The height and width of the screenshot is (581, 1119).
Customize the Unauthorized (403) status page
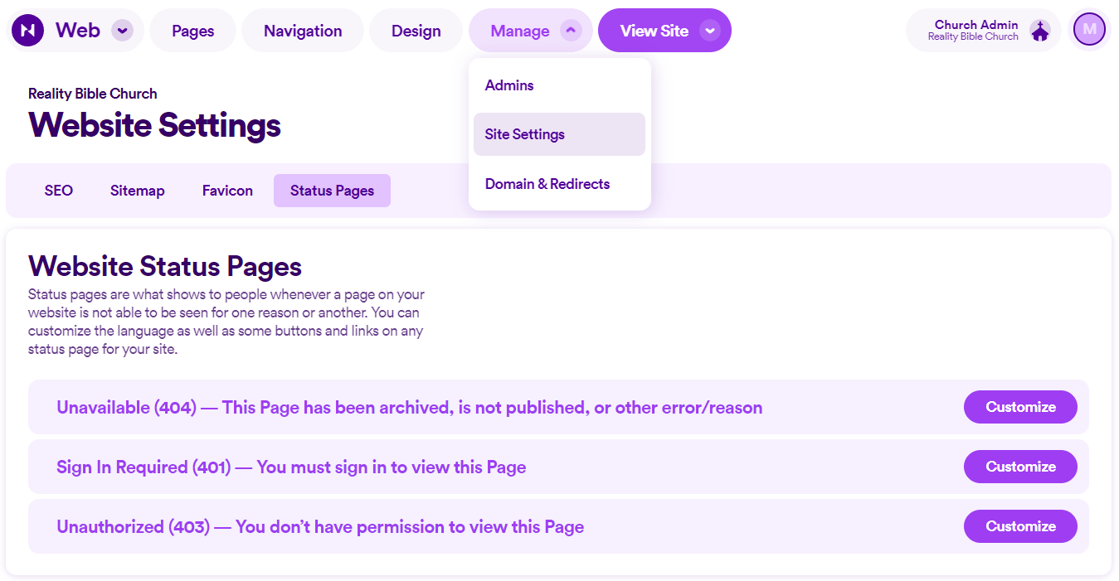[1019, 526]
